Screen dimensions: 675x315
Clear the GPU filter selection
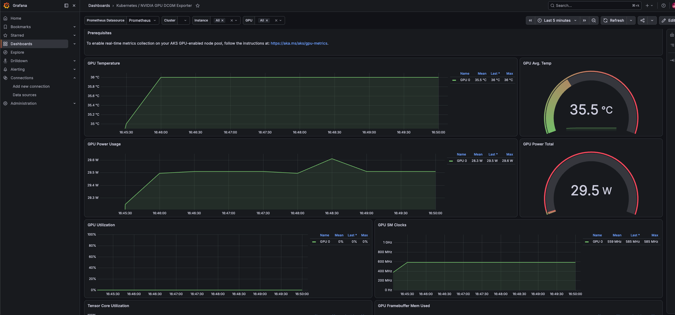[276, 20]
